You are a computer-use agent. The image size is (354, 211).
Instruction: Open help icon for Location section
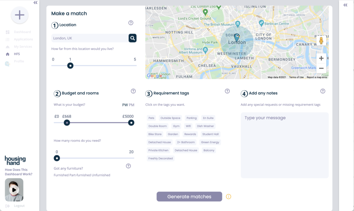pos(131,23)
